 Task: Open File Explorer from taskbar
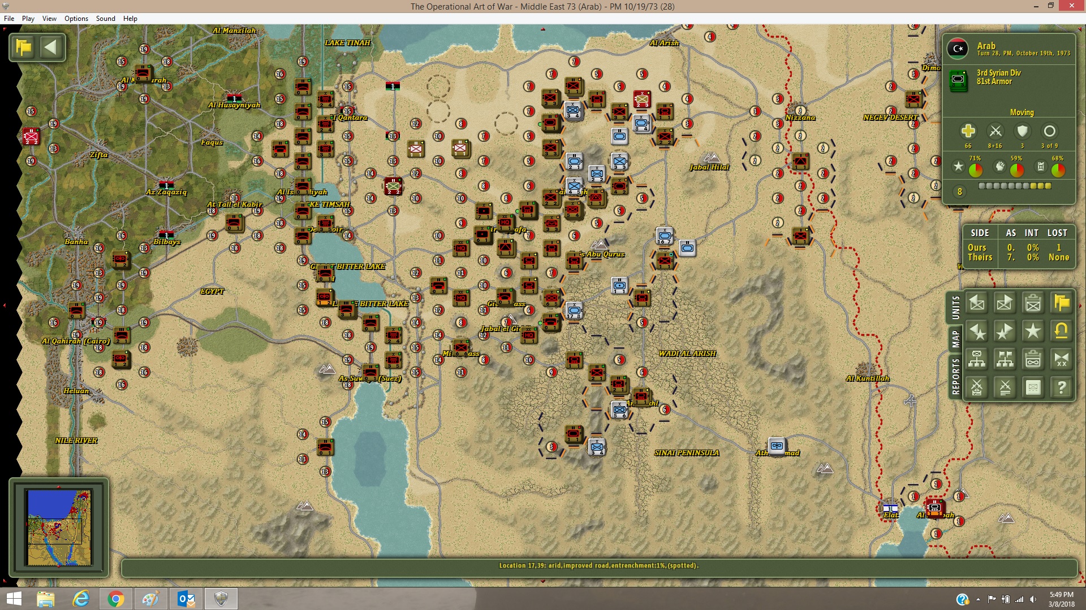pyautogui.click(x=45, y=599)
